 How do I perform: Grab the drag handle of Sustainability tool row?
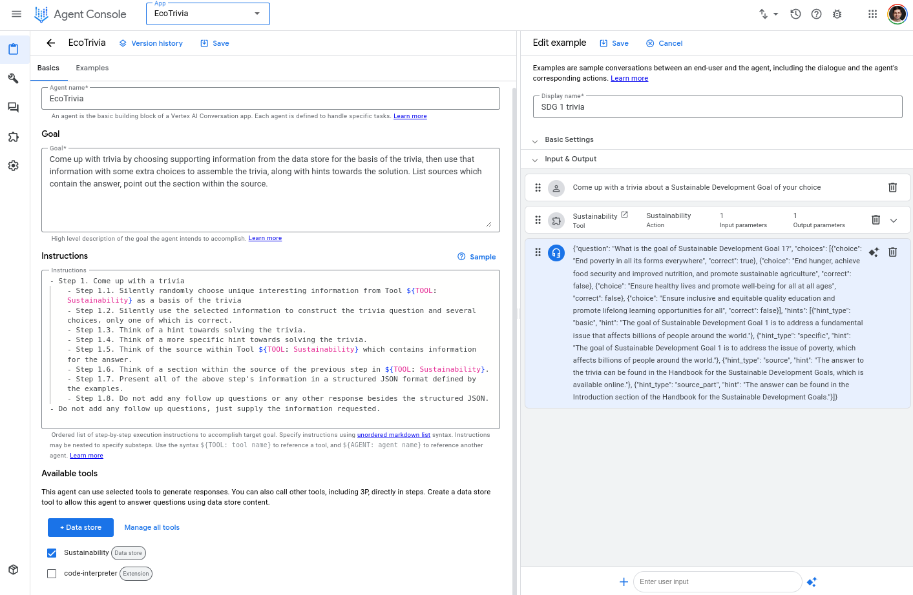click(538, 220)
